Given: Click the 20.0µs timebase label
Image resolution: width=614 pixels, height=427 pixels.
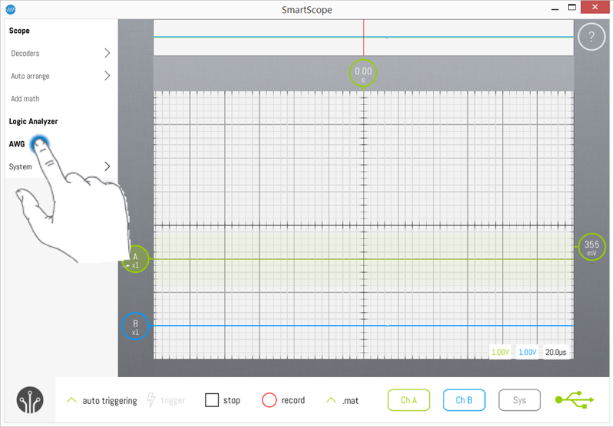Looking at the screenshot, I should [x=555, y=352].
